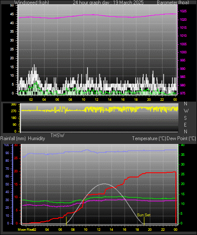Viewport: 197px width, 235px height.
Task: Click the 90 value on blue humidity axis
Action: tap(7, 153)
